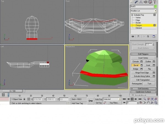This screenshot has height=124, width=165.
Task: Click Edit Triangulation button
Action: [143, 80]
